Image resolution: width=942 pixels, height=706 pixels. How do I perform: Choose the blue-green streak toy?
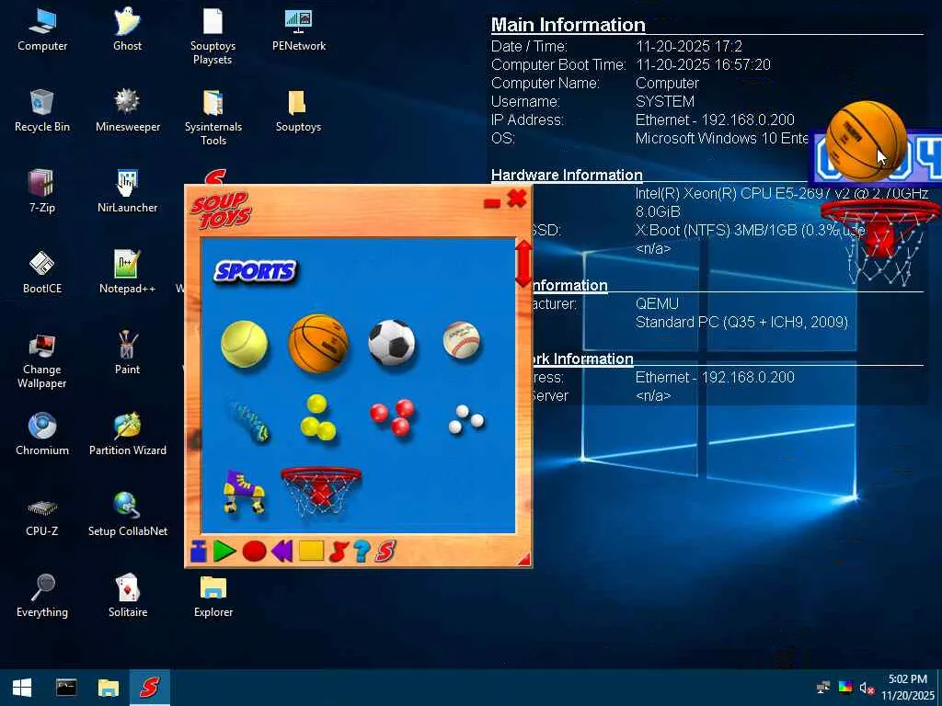click(250, 422)
